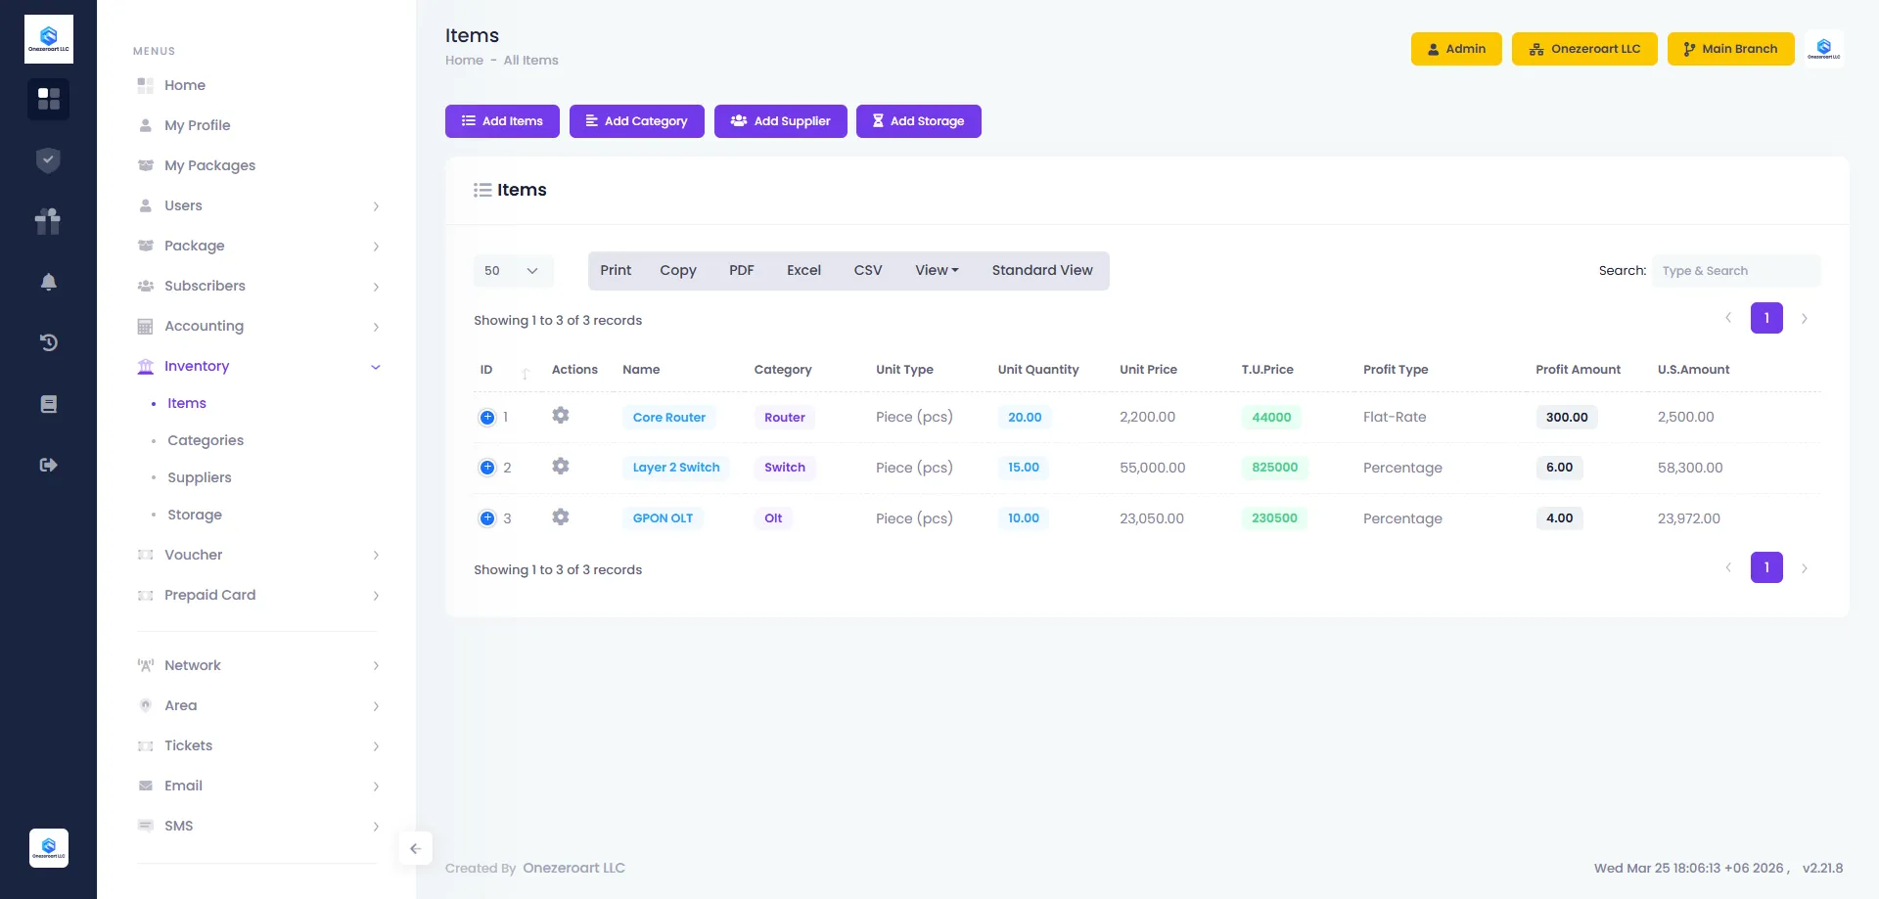1879x899 pixels.
Task: Collapse the sidebar with the left arrow button
Action: [415, 848]
